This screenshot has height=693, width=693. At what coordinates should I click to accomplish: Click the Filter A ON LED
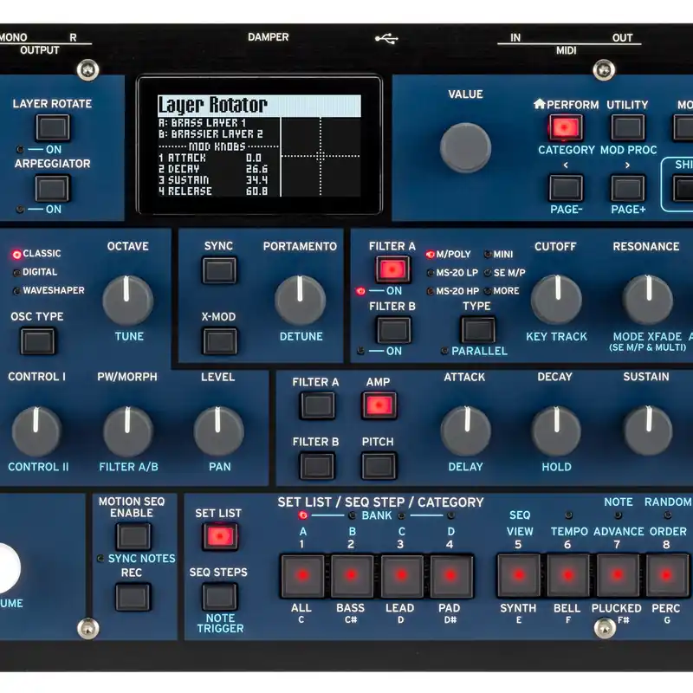[x=360, y=291]
